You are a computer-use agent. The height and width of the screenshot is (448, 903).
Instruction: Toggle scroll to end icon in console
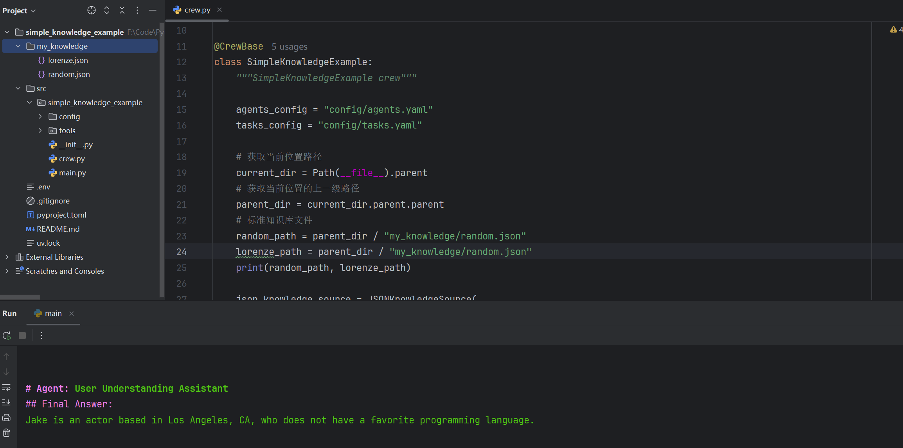point(6,402)
